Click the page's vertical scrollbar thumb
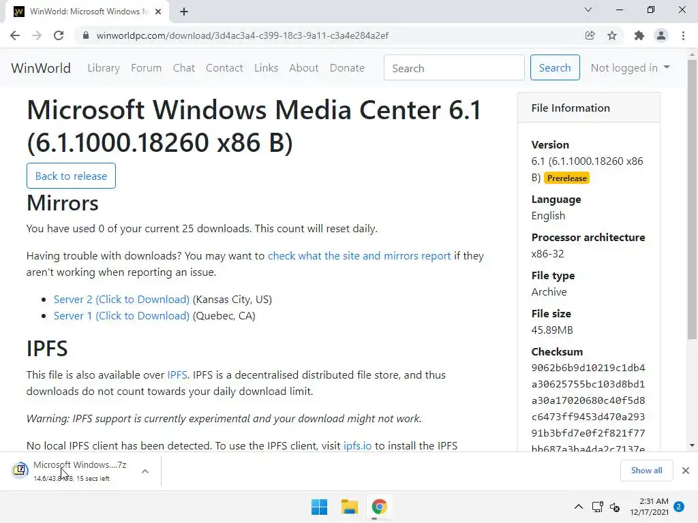This screenshot has height=523, width=698. pos(692,200)
